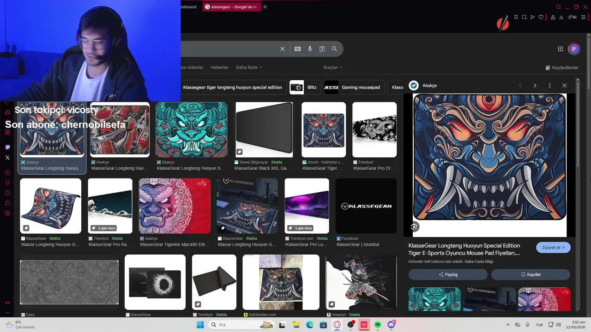Open the Opera flow send icon
The width and height of the screenshot is (591, 332).
532,17
